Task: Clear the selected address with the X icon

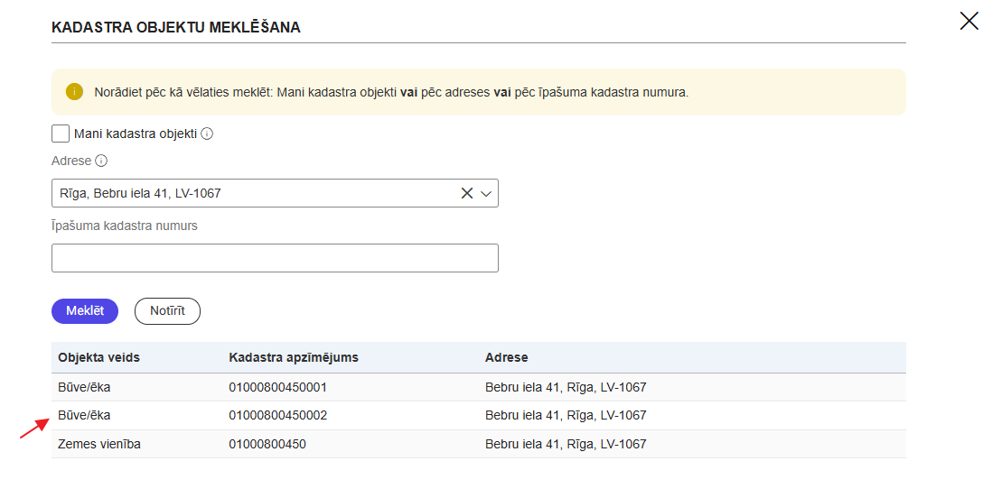Action: pyautogui.click(x=467, y=193)
